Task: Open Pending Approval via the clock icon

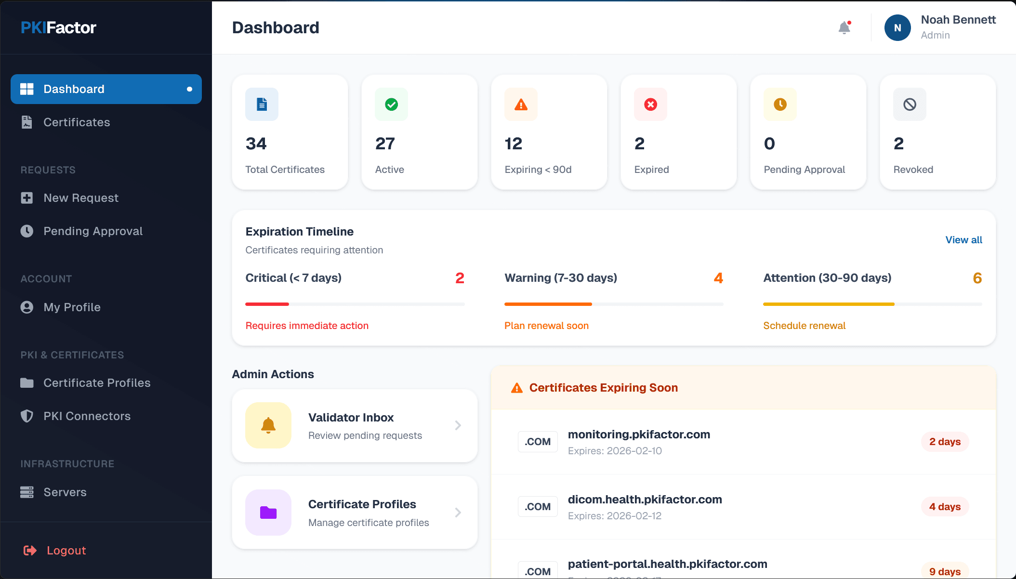Action: 27,231
